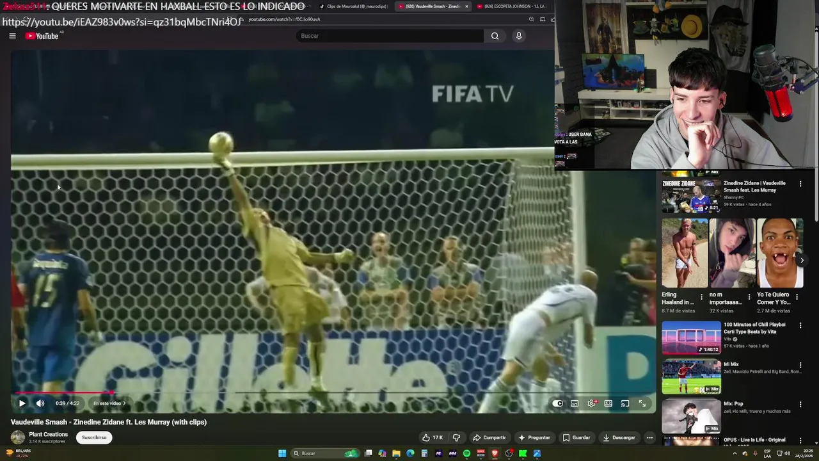Screen dimensions: 819x461
Task: Open '100 Minutes of Chill Playboi Carti' video title
Action: [x=754, y=328]
